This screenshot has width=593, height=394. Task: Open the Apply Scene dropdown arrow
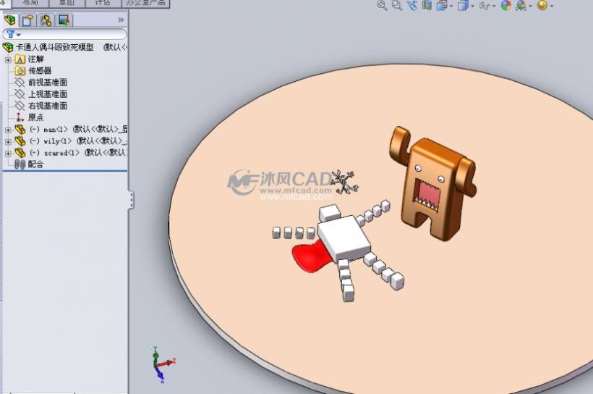(530, 6)
